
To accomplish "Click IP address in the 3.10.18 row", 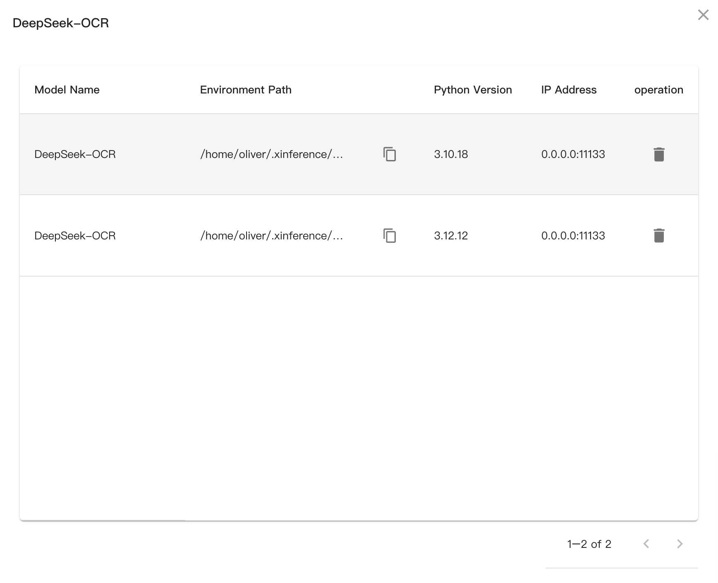I will pos(573,154).
